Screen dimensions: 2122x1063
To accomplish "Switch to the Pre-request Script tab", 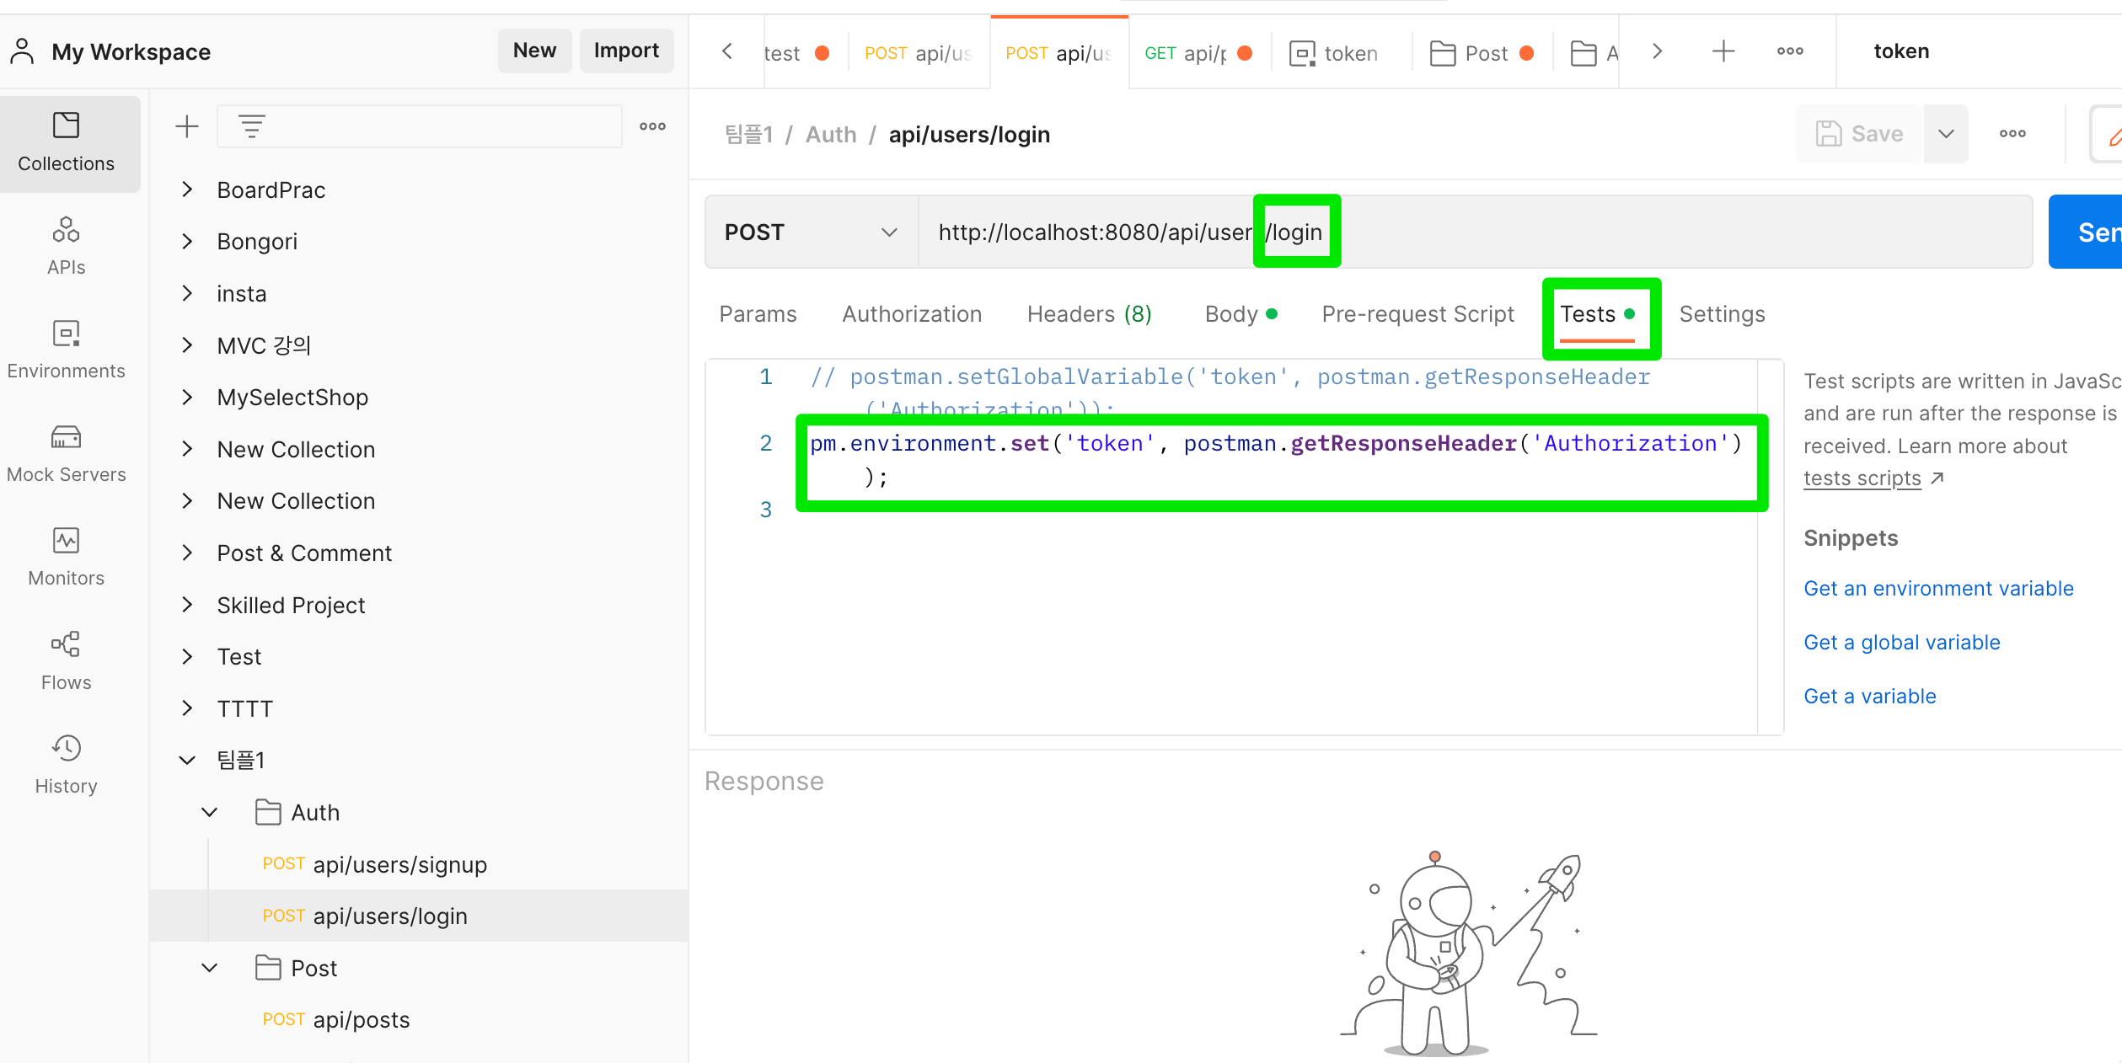I will (1417, 314).
